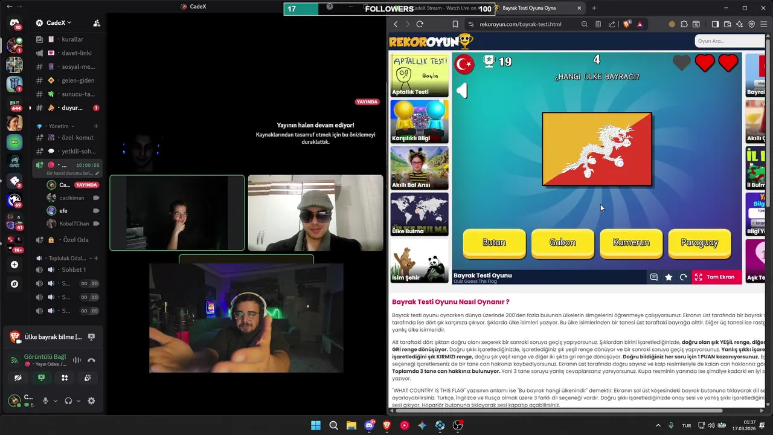Click taskbar search magnifier
773x435 pixels.
[x=333, y=425]
